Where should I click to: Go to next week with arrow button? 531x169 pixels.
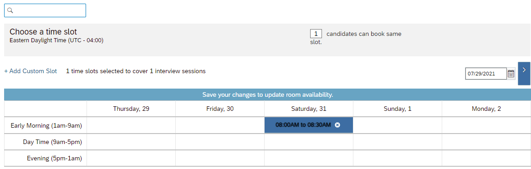pos(524,73)
